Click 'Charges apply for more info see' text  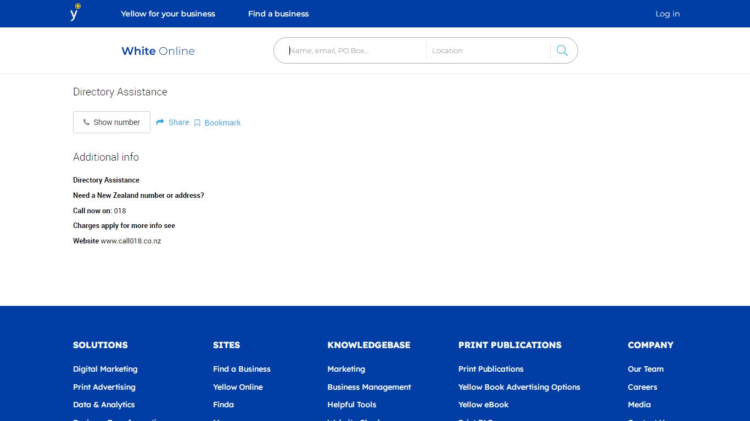point(124,225)
